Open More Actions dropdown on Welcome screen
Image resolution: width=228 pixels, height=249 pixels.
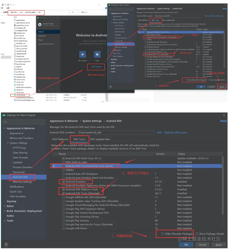(97, 67)
